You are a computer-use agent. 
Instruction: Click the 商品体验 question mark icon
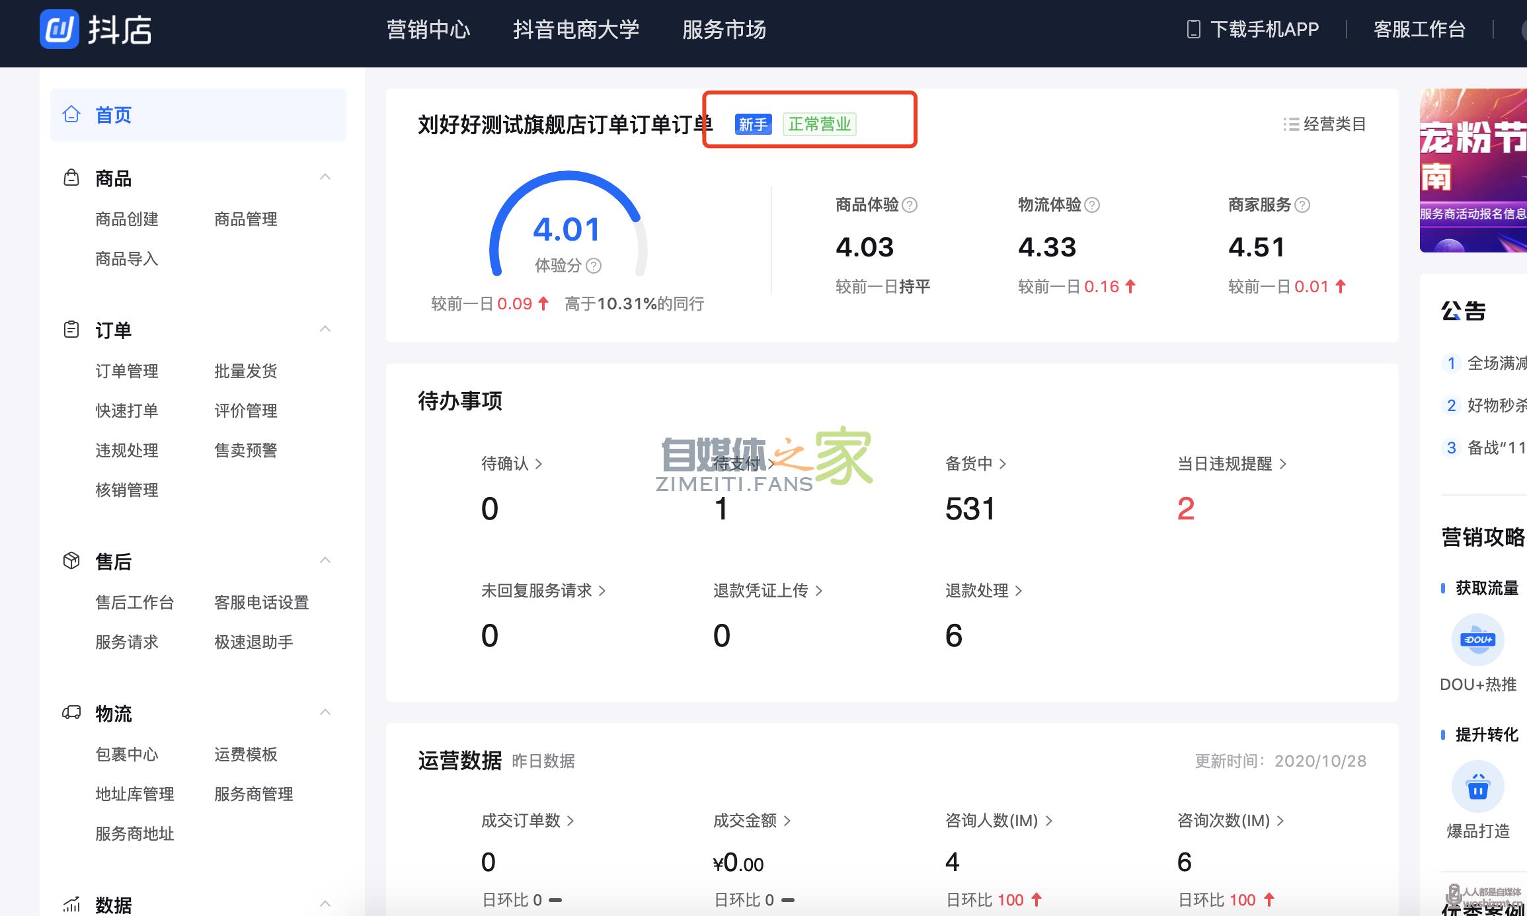[x=910, y=205]
